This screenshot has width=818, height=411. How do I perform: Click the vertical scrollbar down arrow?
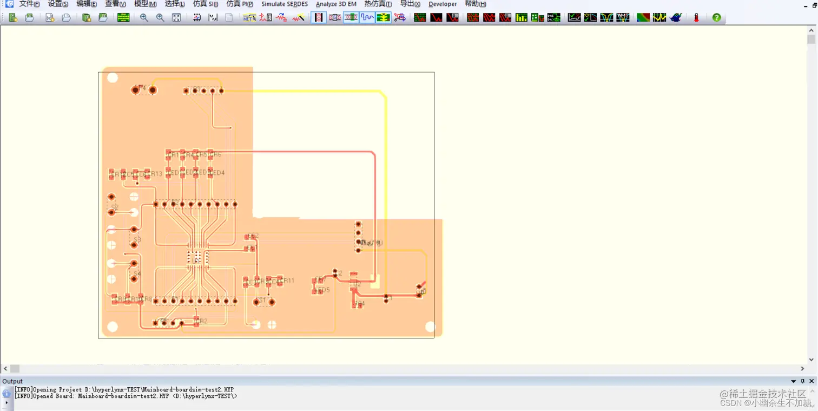tap(811, 359)
